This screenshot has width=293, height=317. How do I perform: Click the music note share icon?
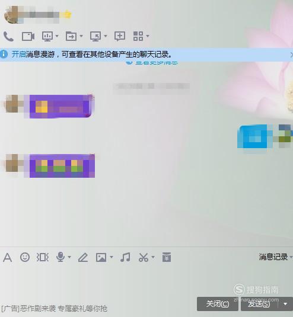click(x=125, y=257)
